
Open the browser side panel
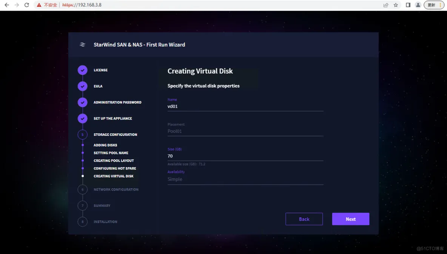pos(408,5)
